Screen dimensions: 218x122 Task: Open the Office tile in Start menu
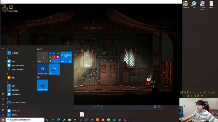tap(43, 57)
